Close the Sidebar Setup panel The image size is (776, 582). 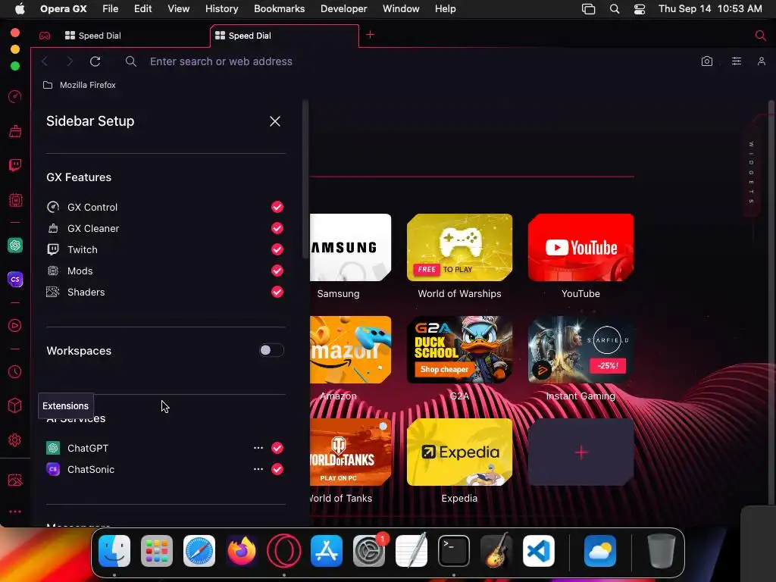(x=275, y=121)
